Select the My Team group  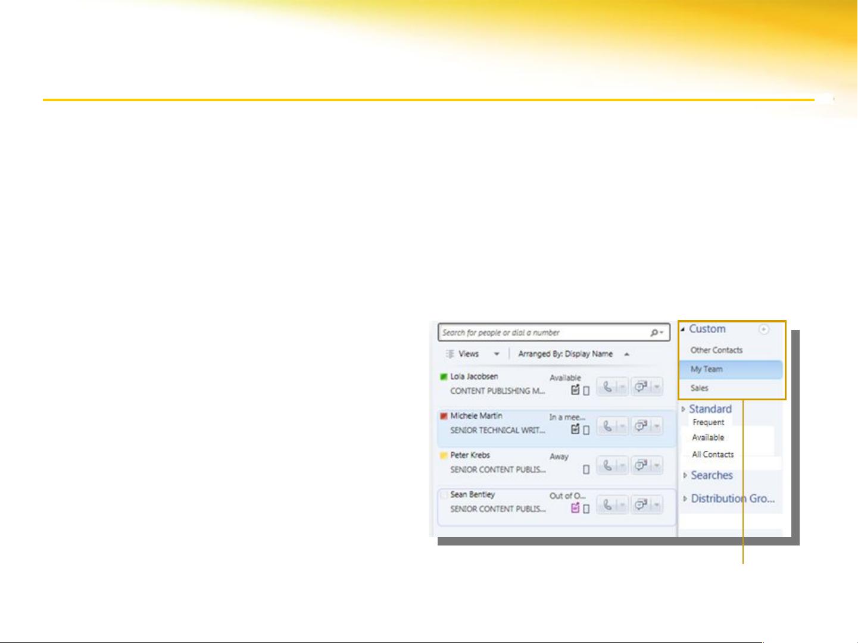click(731, 369)
